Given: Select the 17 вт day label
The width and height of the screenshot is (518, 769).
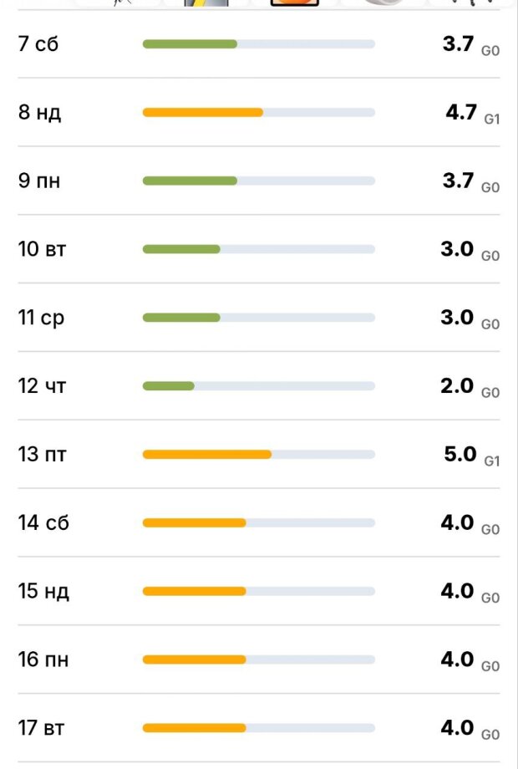Looking at the screenshot, I should pos(41,728).
